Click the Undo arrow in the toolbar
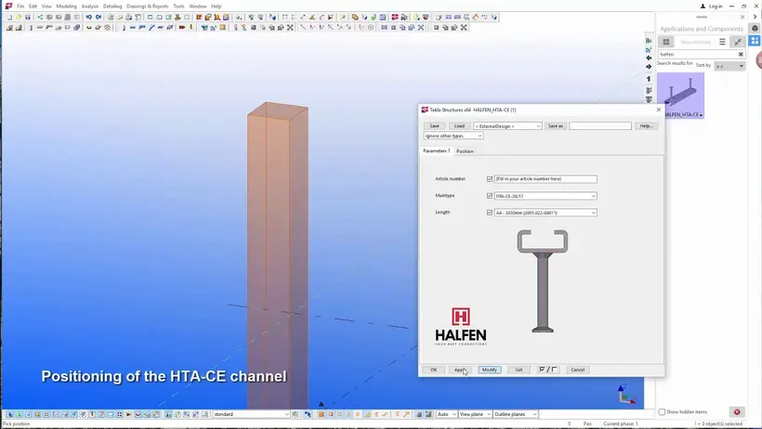The width and height of the screenshot is (762, 429). click(89, 17)
